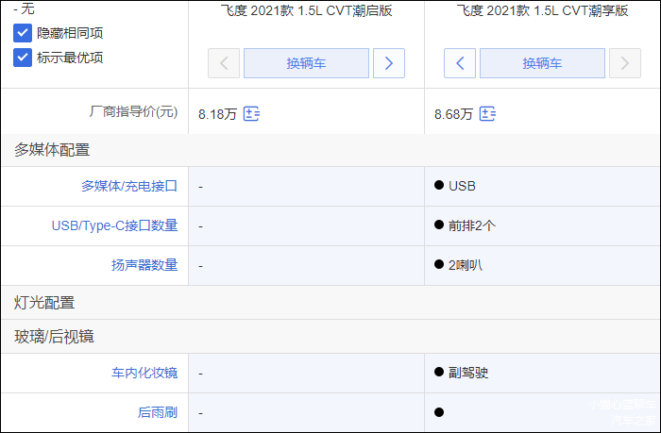Viewport: 661px width, 433px height.
Task: Uncheck the 隐藏相同项 checkbox
Action: [24, 33]
